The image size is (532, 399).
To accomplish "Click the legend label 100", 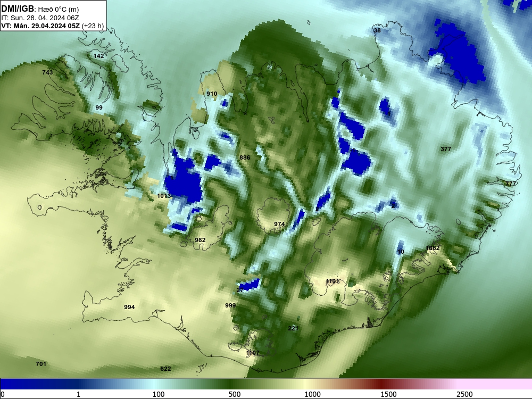I will (x=159, y=394).
